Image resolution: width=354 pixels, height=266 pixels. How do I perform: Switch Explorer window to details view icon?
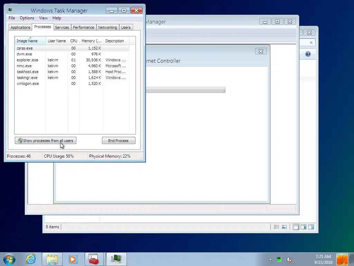tap(276, 227)
